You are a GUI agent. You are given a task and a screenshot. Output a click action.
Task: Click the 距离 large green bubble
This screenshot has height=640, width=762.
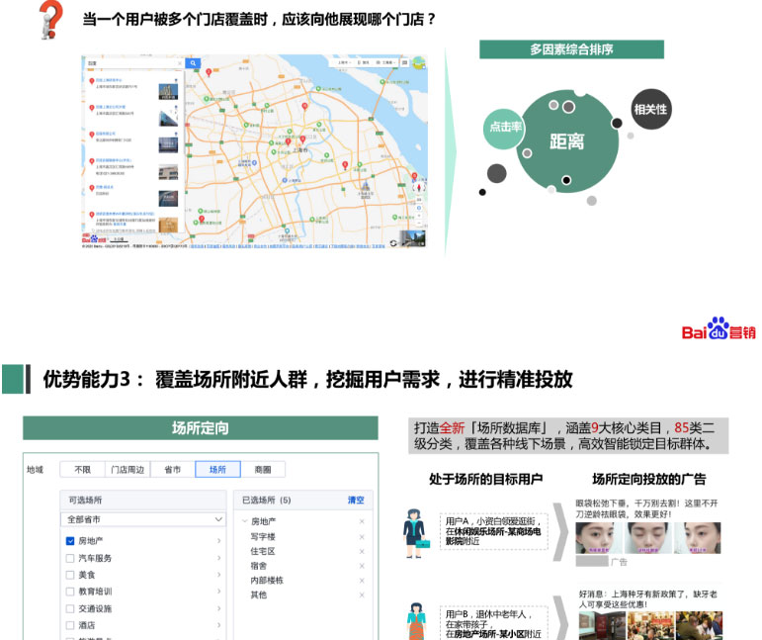coord(566,141)
